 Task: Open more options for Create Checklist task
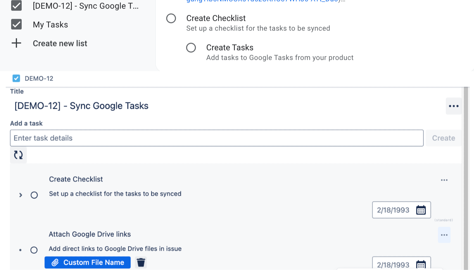tap(444, 180)
